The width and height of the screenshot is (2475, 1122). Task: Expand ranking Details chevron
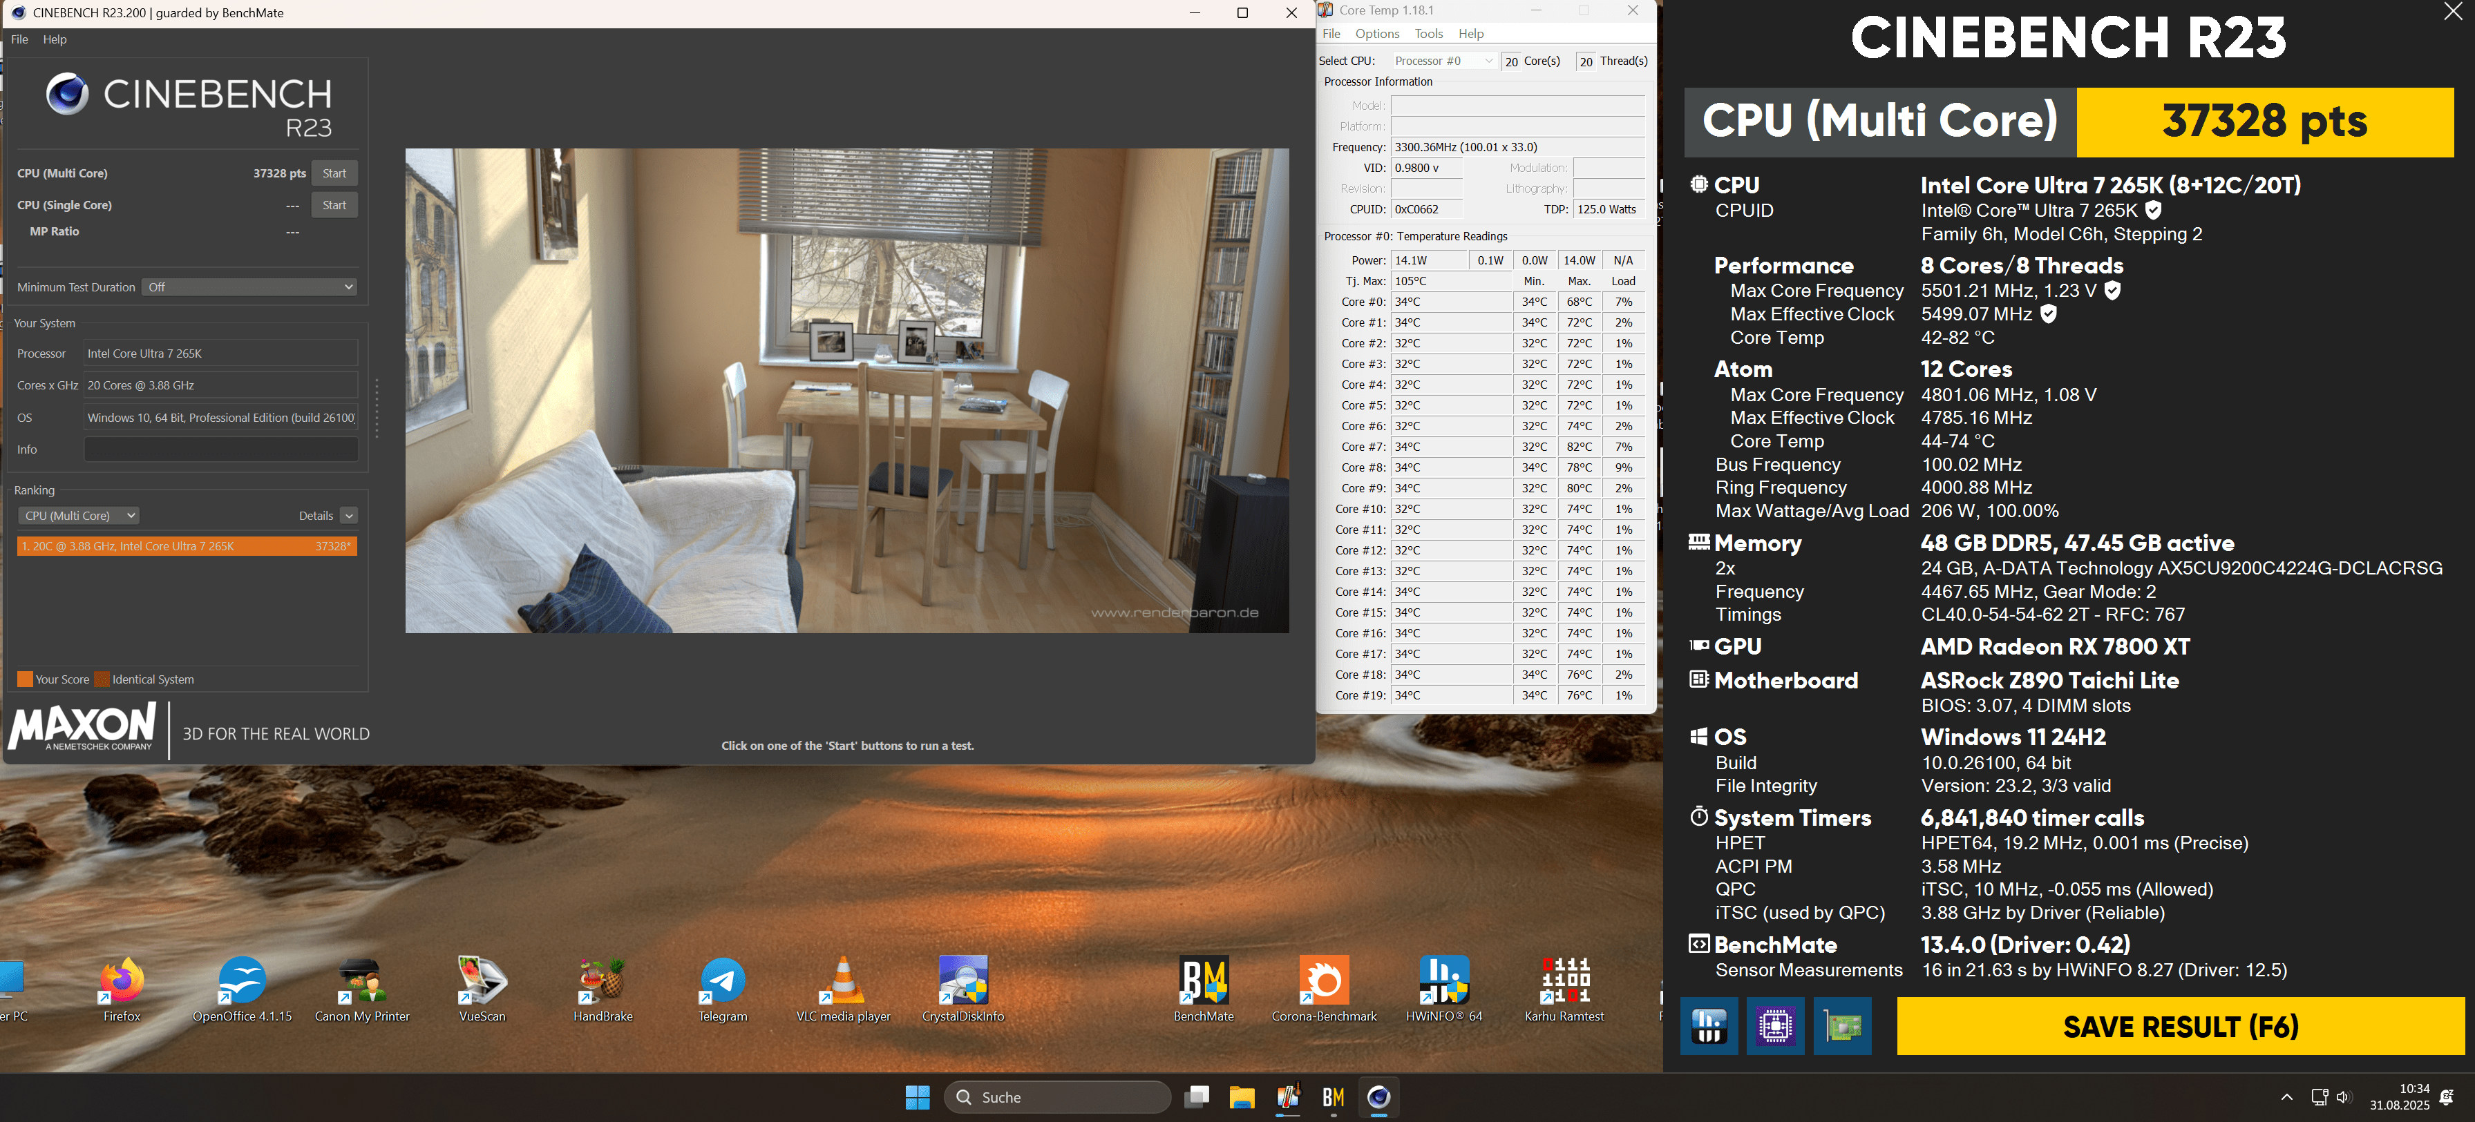(x=349, y=515)
